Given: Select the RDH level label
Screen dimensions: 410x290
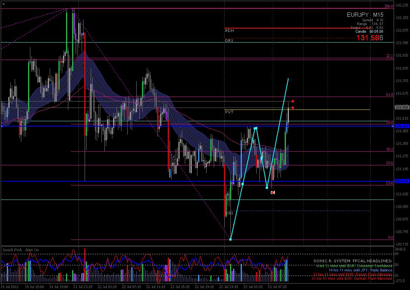Looking at the screenshot, I should [229, 31].
